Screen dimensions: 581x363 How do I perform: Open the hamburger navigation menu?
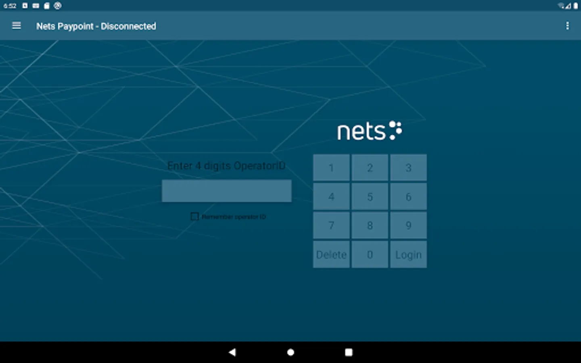click(17, 26)
